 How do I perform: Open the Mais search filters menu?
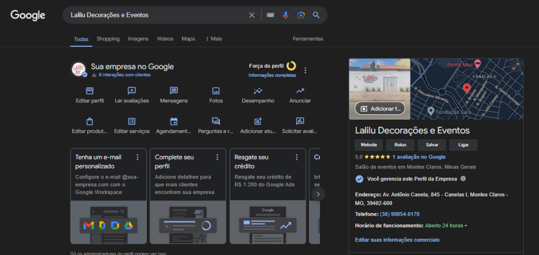coord(214,39)
